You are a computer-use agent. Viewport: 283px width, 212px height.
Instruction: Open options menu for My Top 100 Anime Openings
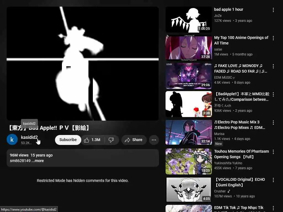[x=273, y=38]
